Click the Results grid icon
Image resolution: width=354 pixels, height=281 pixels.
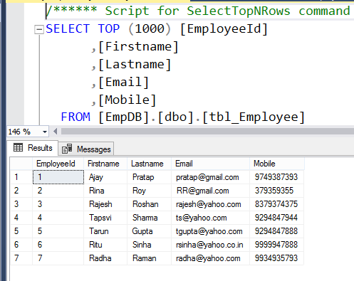19,147
